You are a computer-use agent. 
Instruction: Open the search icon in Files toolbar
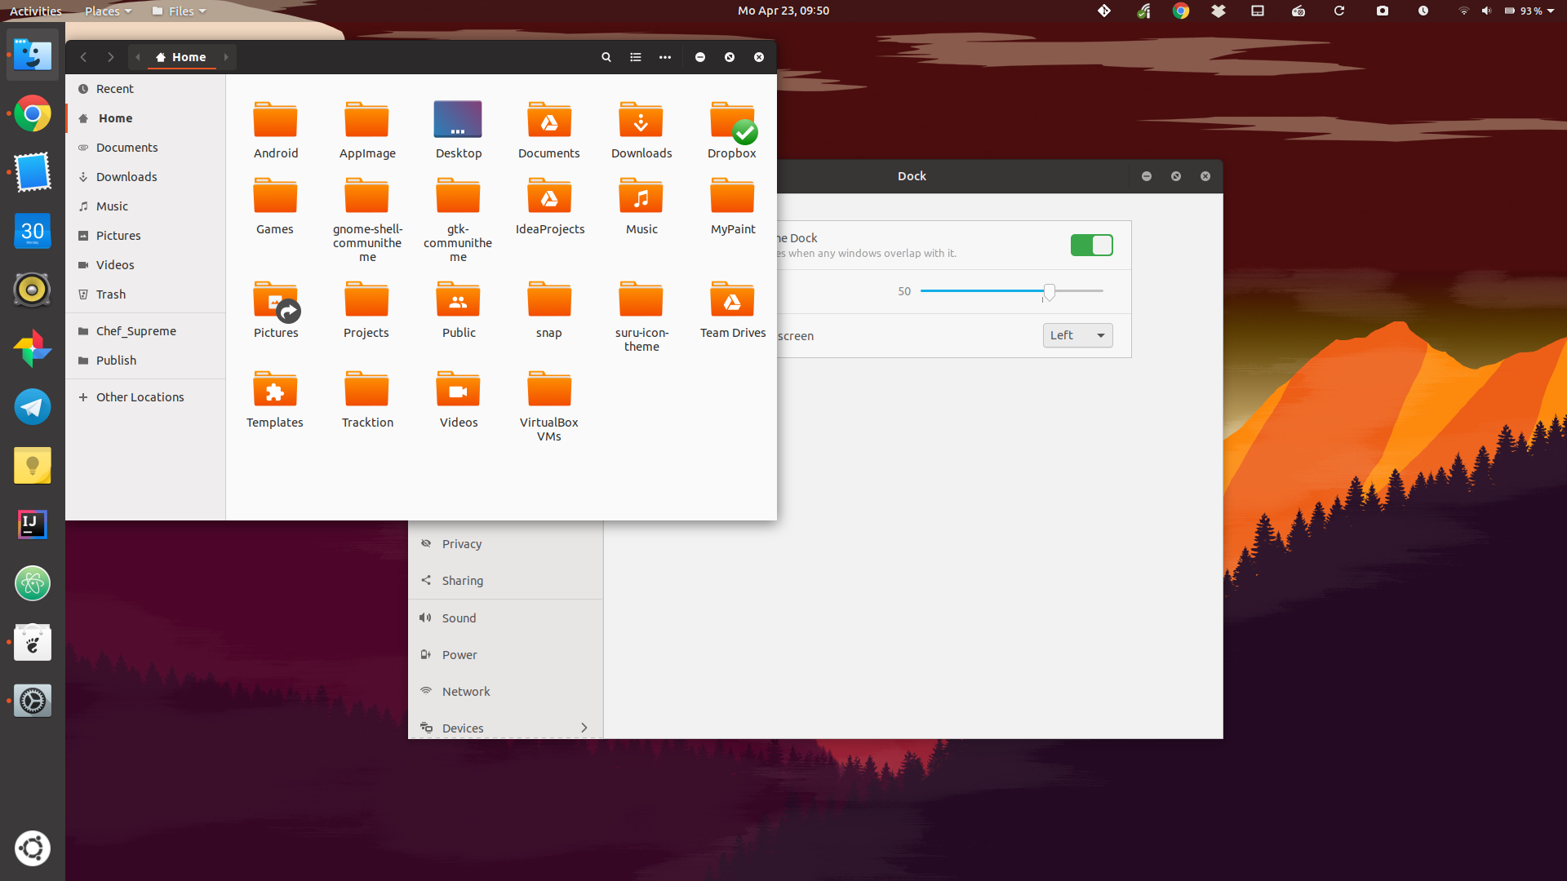(x=606, y=57)
